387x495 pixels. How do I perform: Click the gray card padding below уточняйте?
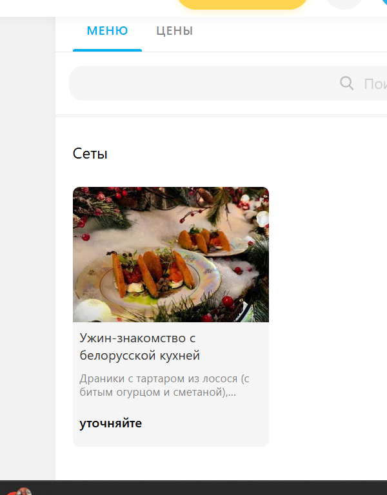(171, 439)
